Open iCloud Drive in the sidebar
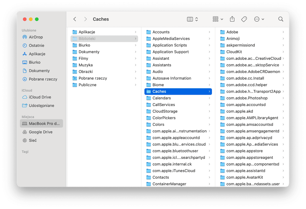This screenshot has height=209, width=306. 41,97
